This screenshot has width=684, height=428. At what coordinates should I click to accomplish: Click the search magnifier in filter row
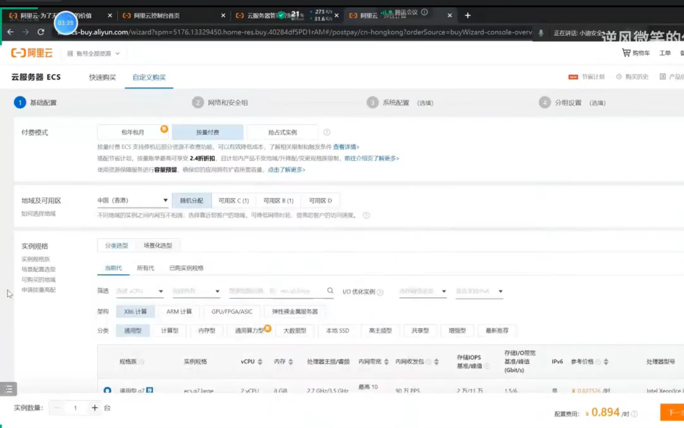pyautogui.click(x=330, y=290)
